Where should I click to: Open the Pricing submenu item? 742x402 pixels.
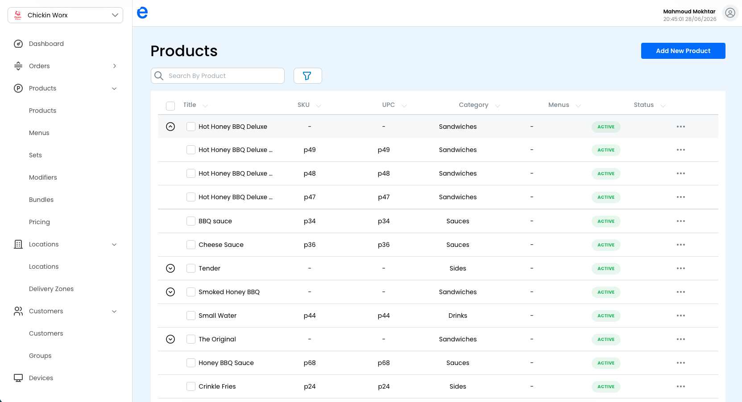click(x=39, y=222)
